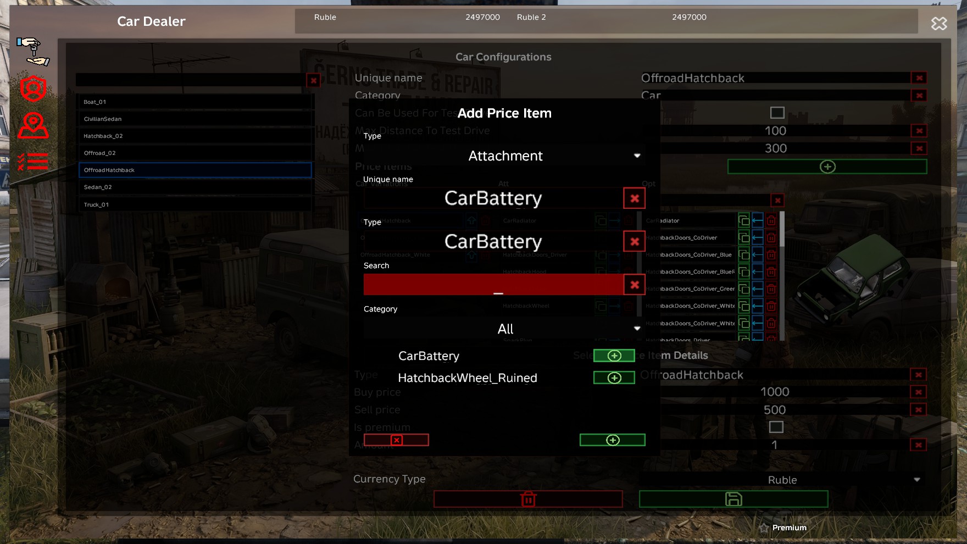Confirm adding the price item
The width and height of the screenshot is (967, 544).
click(613, 440)
